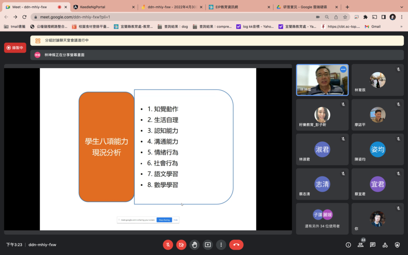Viewport: 408px width, 255px height.
Task: Open more options three-dot menu in Meet bar
Action: [221, 245]
